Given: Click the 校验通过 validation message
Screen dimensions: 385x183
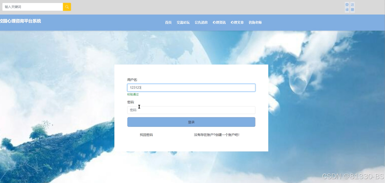Looking at the screenshot, I should click(133, 95).
